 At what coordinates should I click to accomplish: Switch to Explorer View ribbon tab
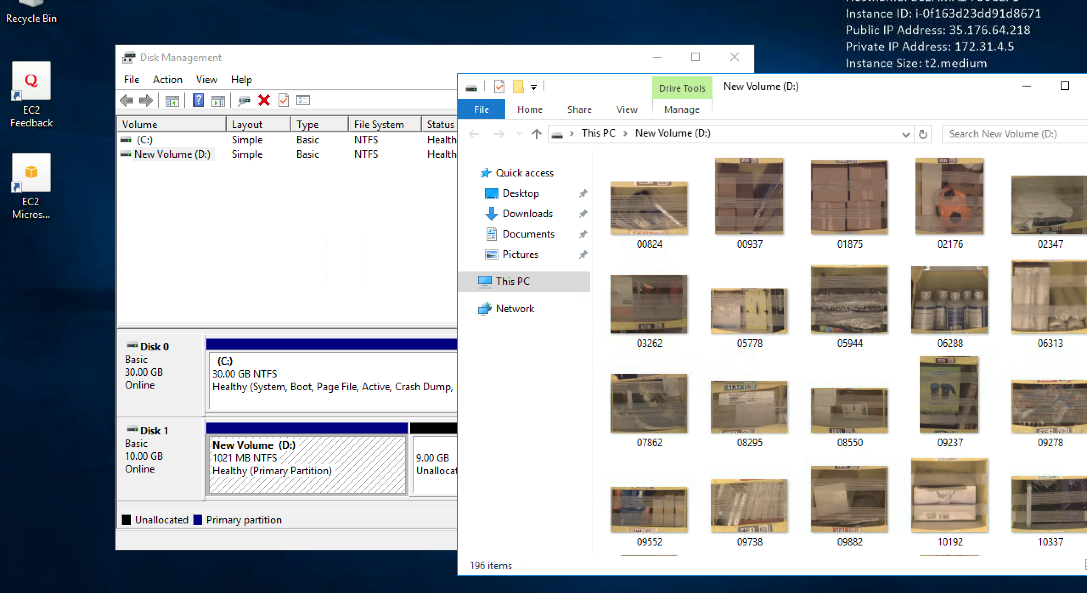point(627,110)
